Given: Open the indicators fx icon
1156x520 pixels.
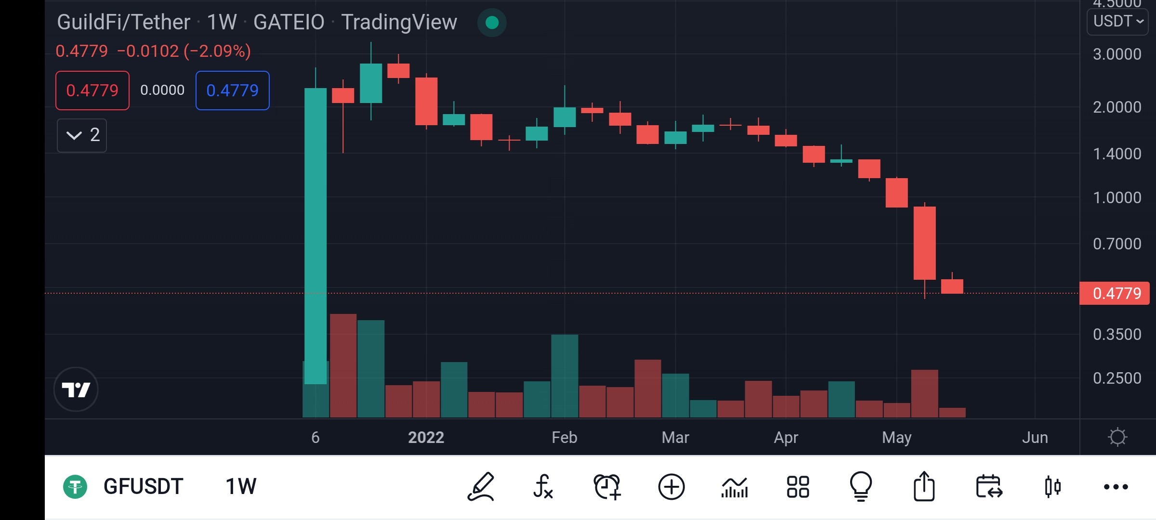Looking at the screenshot, I should point(543,487).
